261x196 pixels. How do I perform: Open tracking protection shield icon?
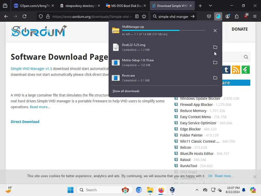tap(41, 17)
